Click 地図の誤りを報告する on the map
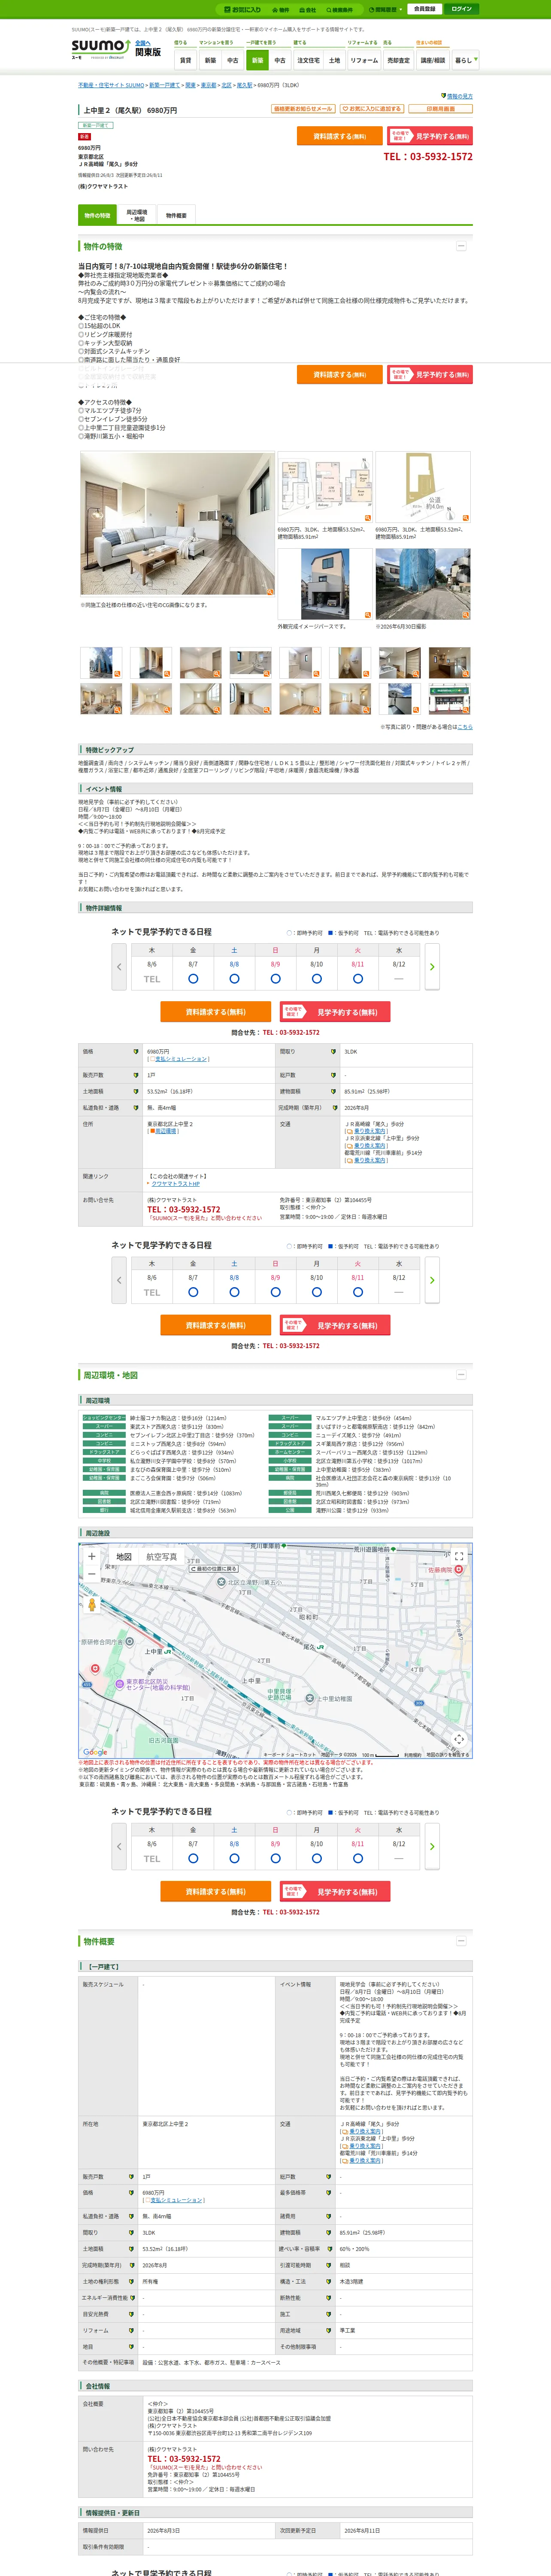 pos(447,1755)
